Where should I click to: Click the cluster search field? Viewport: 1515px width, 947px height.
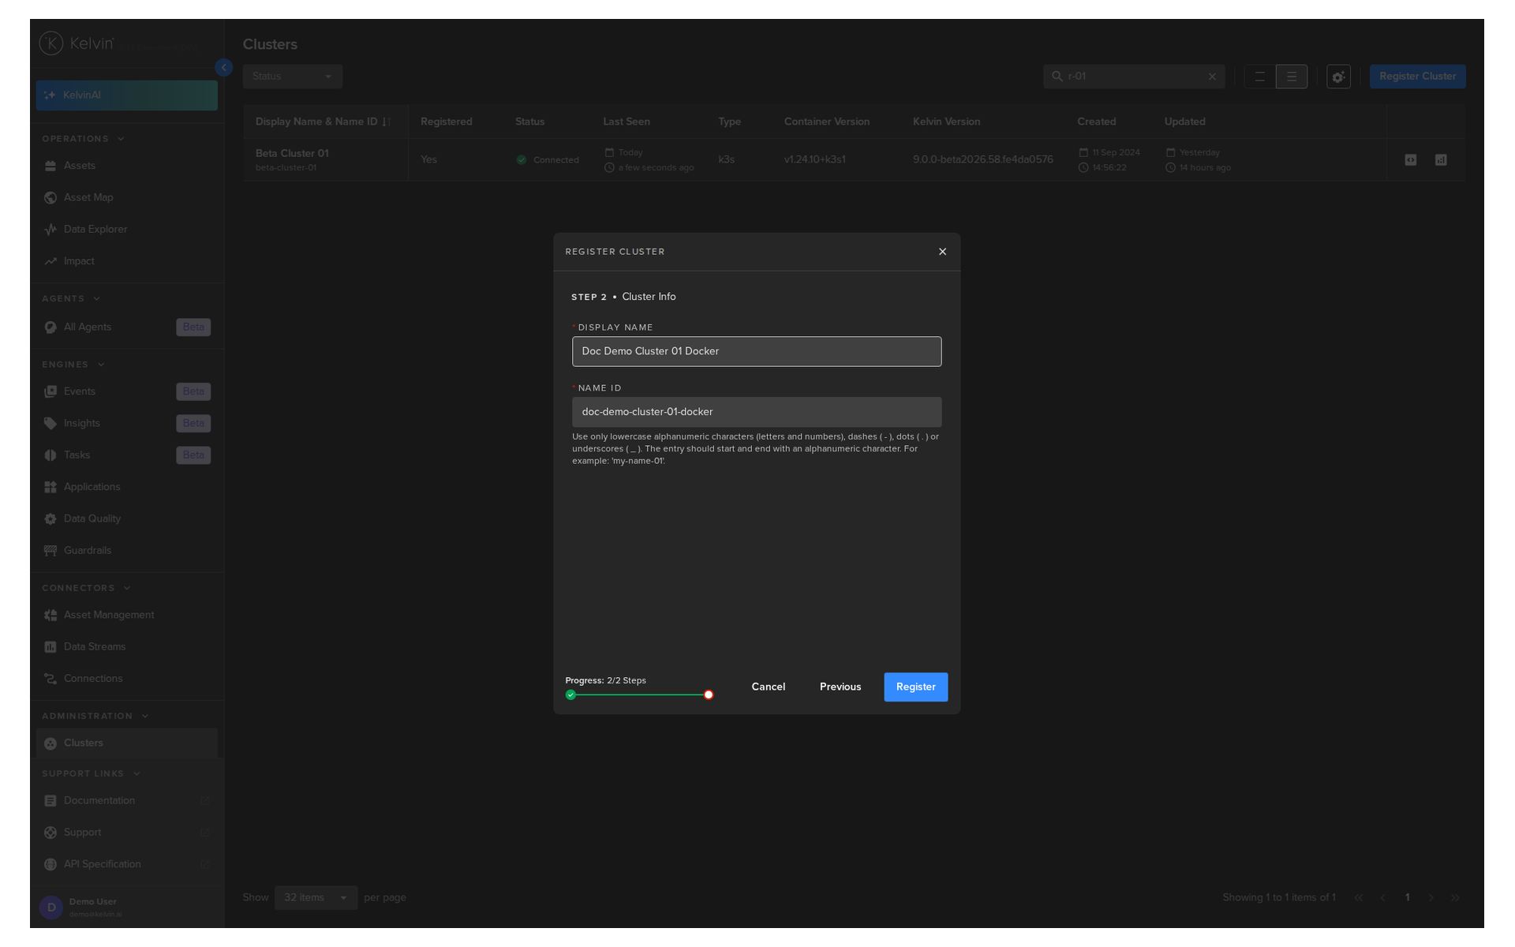(x=1132, y=77)
